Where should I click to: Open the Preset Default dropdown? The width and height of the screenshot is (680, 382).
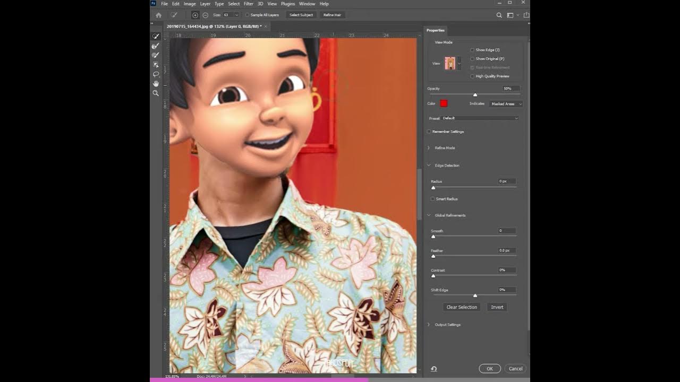(480, 118)
